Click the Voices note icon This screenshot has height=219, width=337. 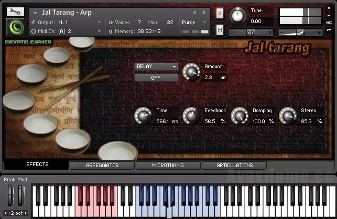point(111,22)
